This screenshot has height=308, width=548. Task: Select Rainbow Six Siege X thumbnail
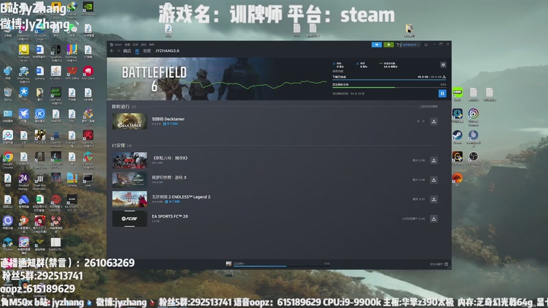tap(129, 160)
